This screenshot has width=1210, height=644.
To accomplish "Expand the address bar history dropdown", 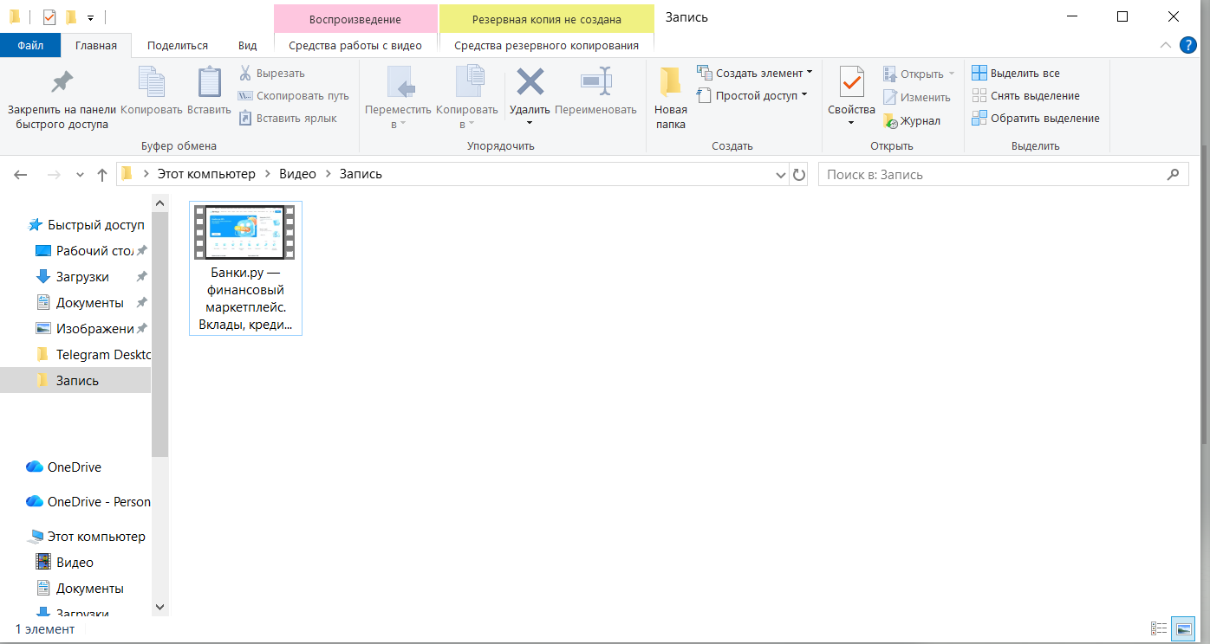I will [x=780, y=175].
